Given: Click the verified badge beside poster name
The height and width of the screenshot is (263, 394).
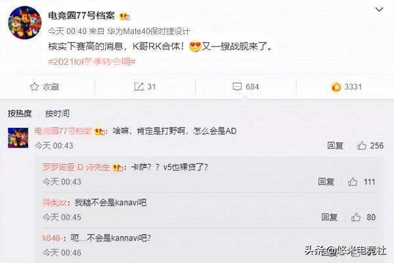Looking at the screenshot, I should tap(124, 16).
